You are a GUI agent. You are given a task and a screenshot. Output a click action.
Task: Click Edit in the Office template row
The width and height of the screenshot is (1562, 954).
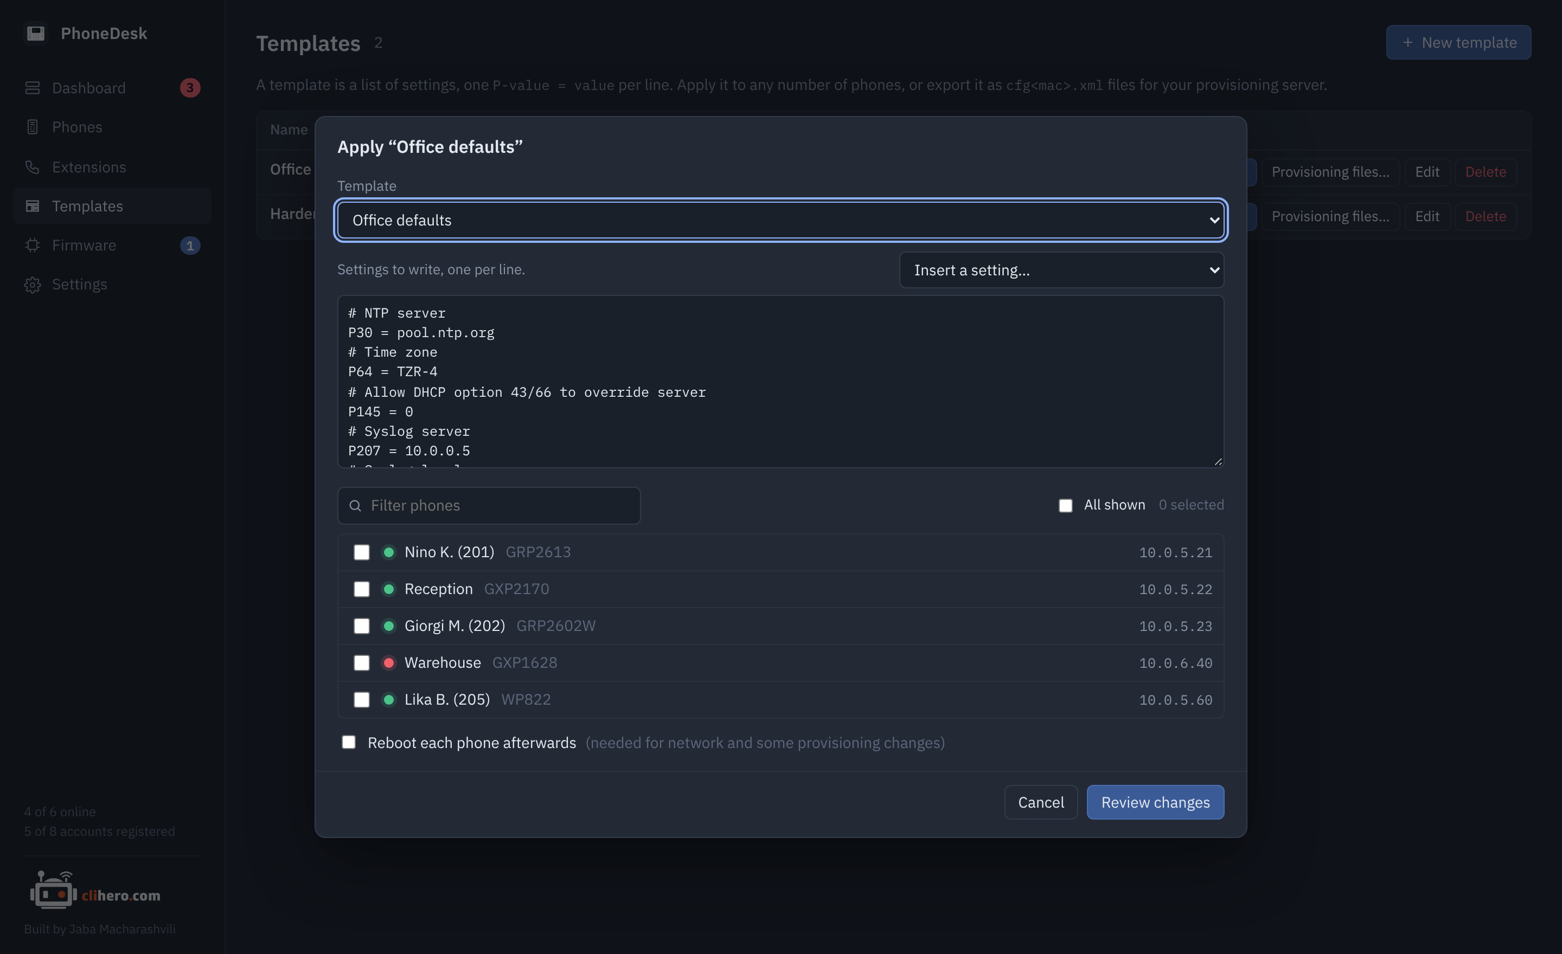tap(1427, 172)
